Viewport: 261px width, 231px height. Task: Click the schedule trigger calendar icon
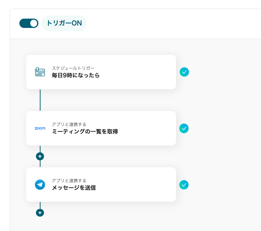click(x=40, y=72)
